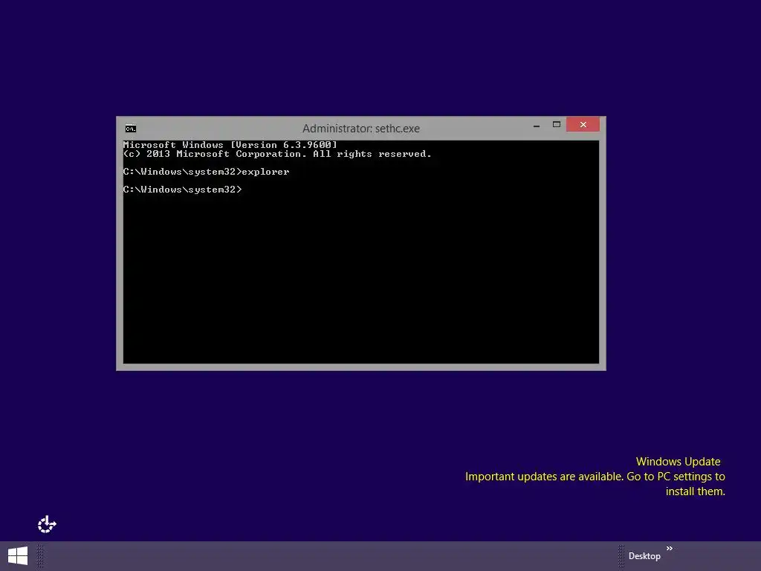Click the '(c) 2013 Microsoft Corporation' line
Viewport: 761px width, 571px height.
pos(277,154)
